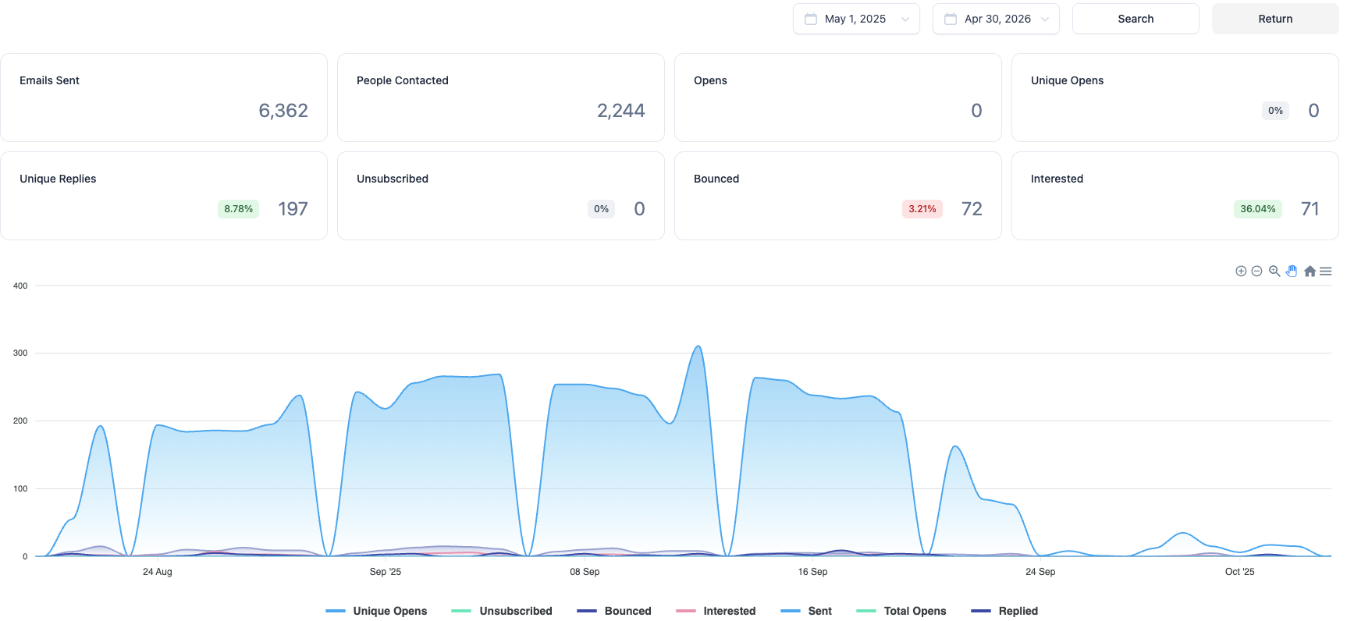This screenshot has width=1347, height=621.
Task: Click the Bounced count 72
Action: [972, 209]
